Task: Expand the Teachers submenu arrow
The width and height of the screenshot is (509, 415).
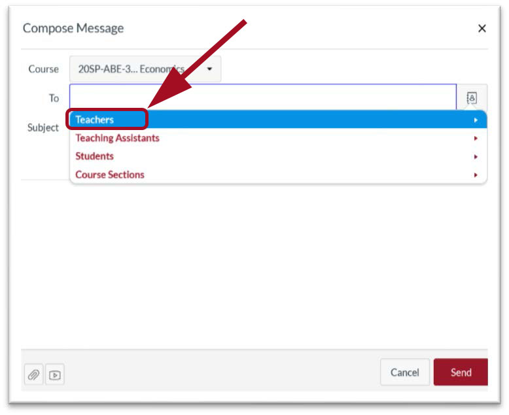Action: coord(476,120)
